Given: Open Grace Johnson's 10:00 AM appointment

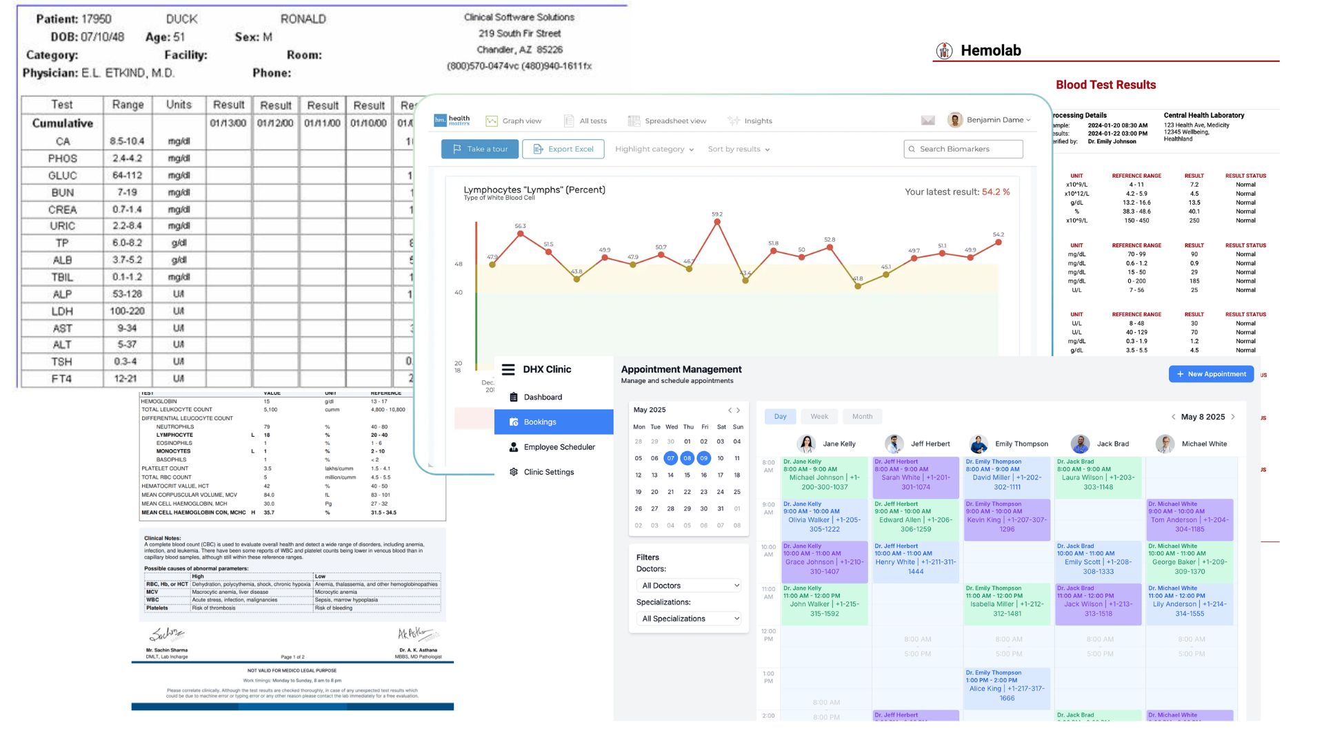Looking at the screenshot, I should click(824, 562).
